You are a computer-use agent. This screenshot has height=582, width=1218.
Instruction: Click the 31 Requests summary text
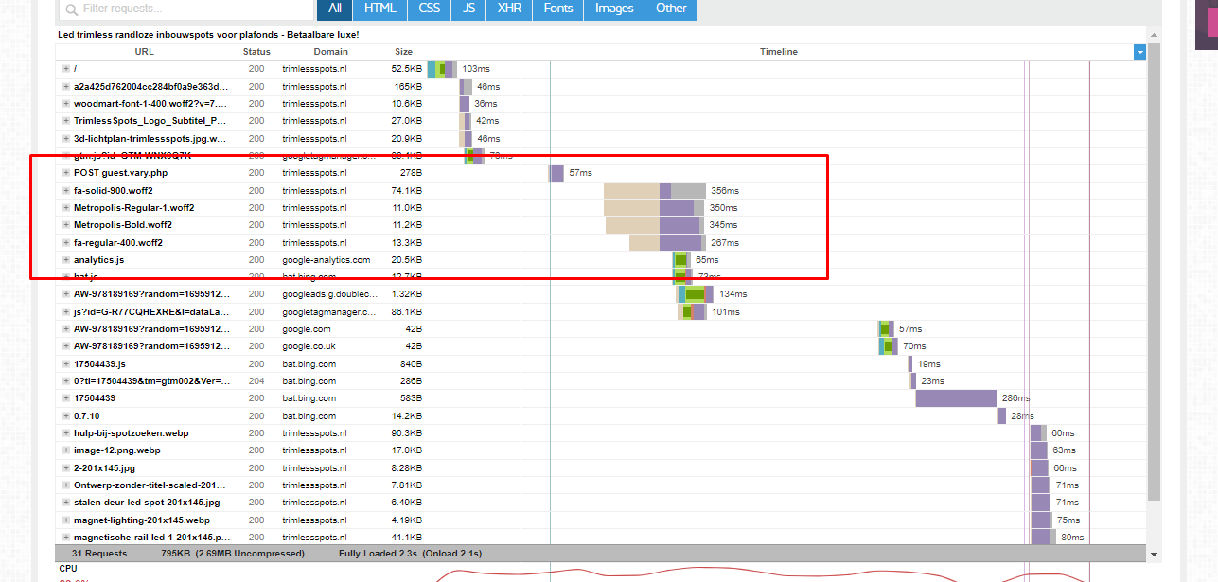point(100,553)
